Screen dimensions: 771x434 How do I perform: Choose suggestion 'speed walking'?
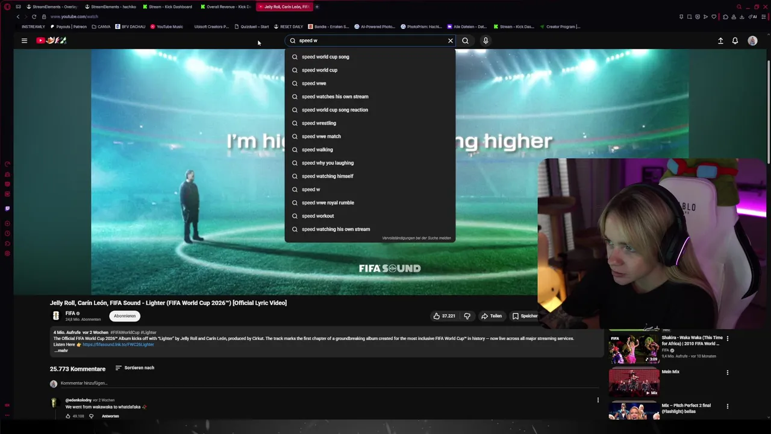click(370, 149)
